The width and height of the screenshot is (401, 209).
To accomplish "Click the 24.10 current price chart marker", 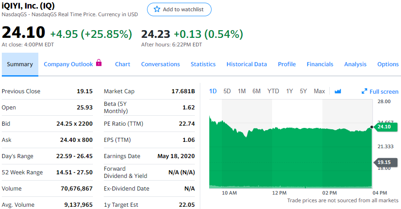I will (385, 127).
